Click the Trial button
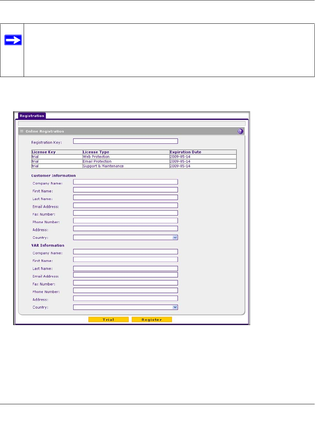Screen dimensions: 315x432 click(108, 320)
